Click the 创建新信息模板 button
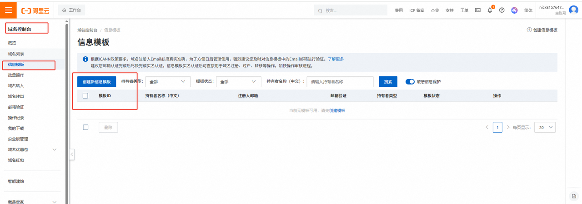 [x=96, y=82]
